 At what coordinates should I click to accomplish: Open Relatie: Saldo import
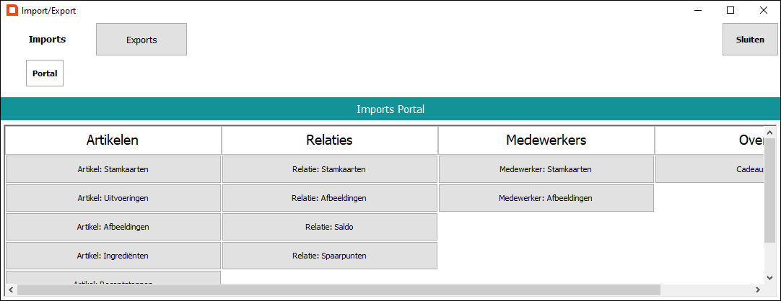coord(330,227)
